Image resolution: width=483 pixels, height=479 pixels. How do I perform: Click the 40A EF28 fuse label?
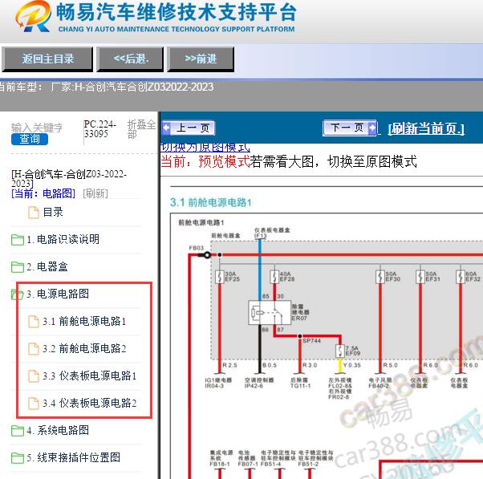286,276
